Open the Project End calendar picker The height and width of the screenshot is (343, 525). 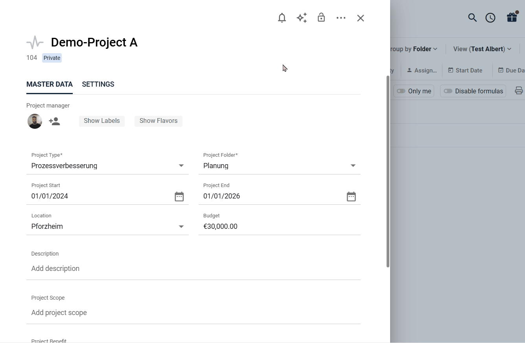[x=351, y=197]
